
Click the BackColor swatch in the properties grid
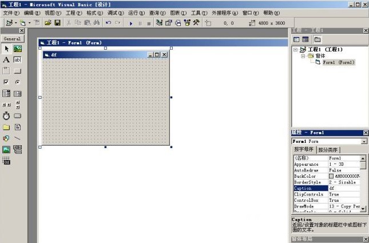tap(331, 176)
